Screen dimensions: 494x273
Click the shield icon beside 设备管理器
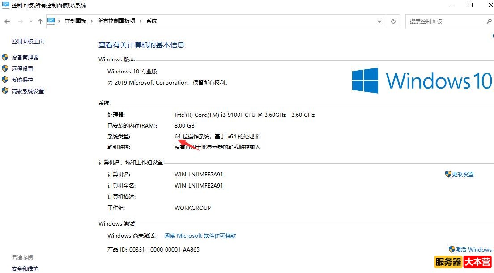tap(5, 57)
